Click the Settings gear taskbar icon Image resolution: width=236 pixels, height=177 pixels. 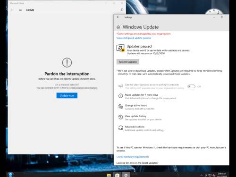point(126,175)
